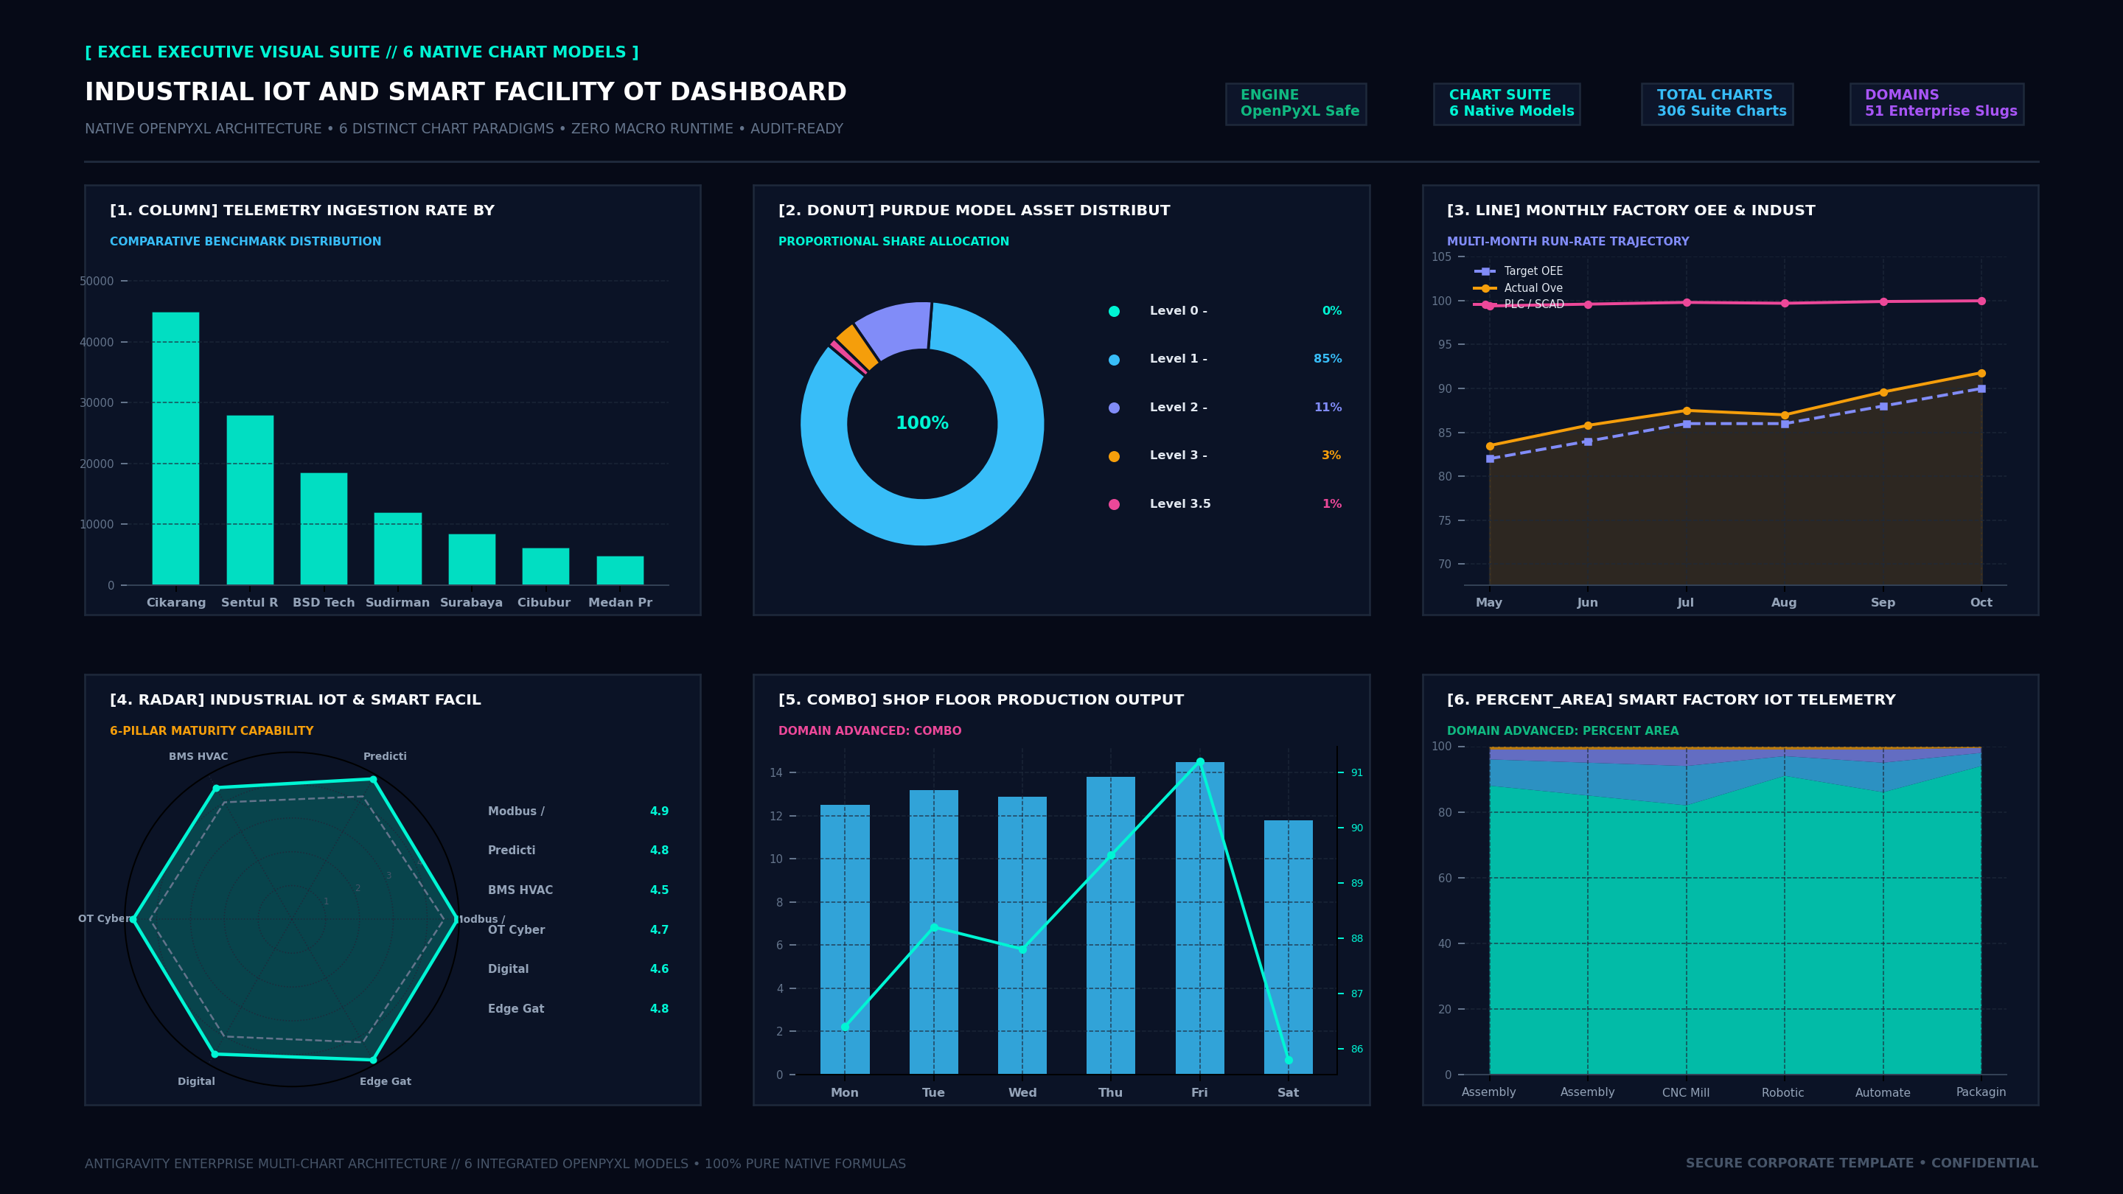Click the 'Modbus /' 4.9 radar value
Viewport: 2123px width, 1194px height.
pos(659,811)
